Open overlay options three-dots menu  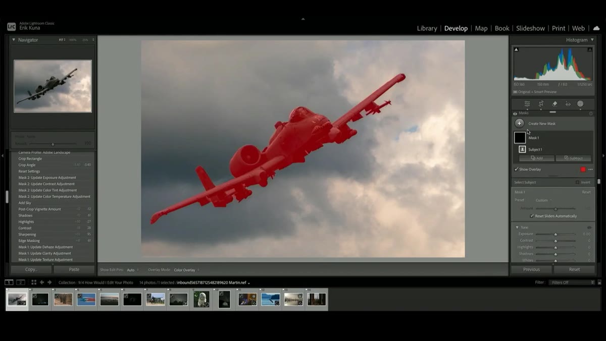click(x=590, y=169)
